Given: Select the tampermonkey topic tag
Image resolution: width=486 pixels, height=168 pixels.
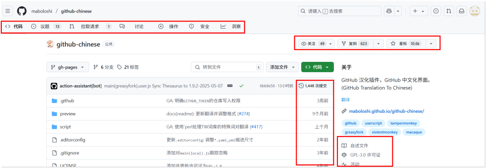Looking at the screenshot, I should tap(404, 123).
